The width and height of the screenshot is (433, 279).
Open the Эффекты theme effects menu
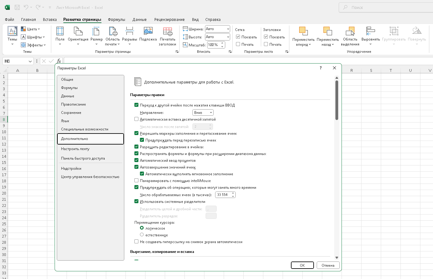pos(33,45)
